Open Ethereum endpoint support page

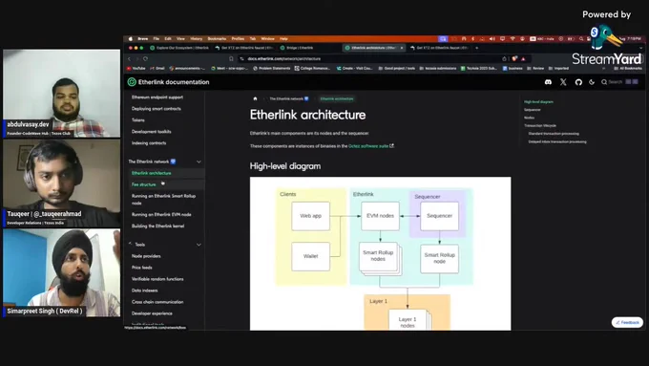157,97
